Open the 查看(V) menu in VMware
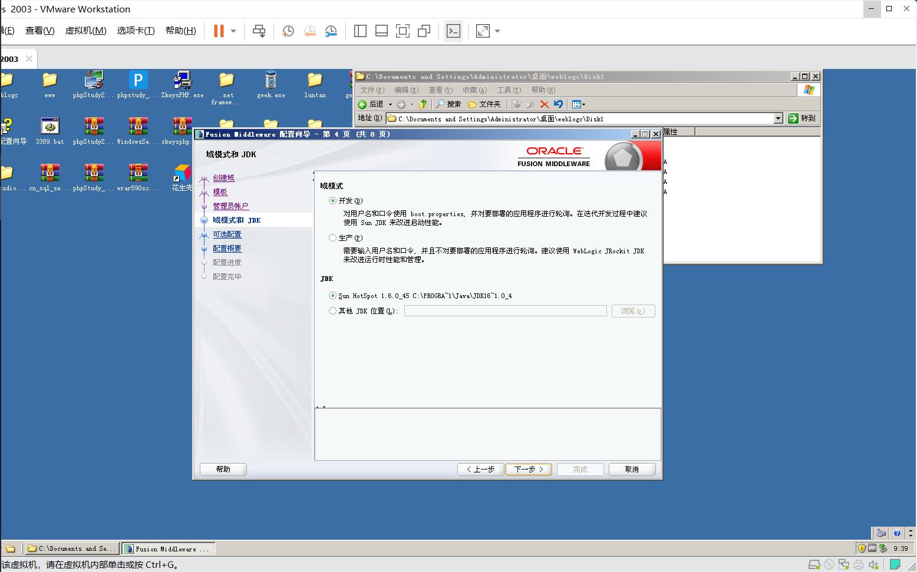Viewport: 917px width, 572px height. click(39, 31)
